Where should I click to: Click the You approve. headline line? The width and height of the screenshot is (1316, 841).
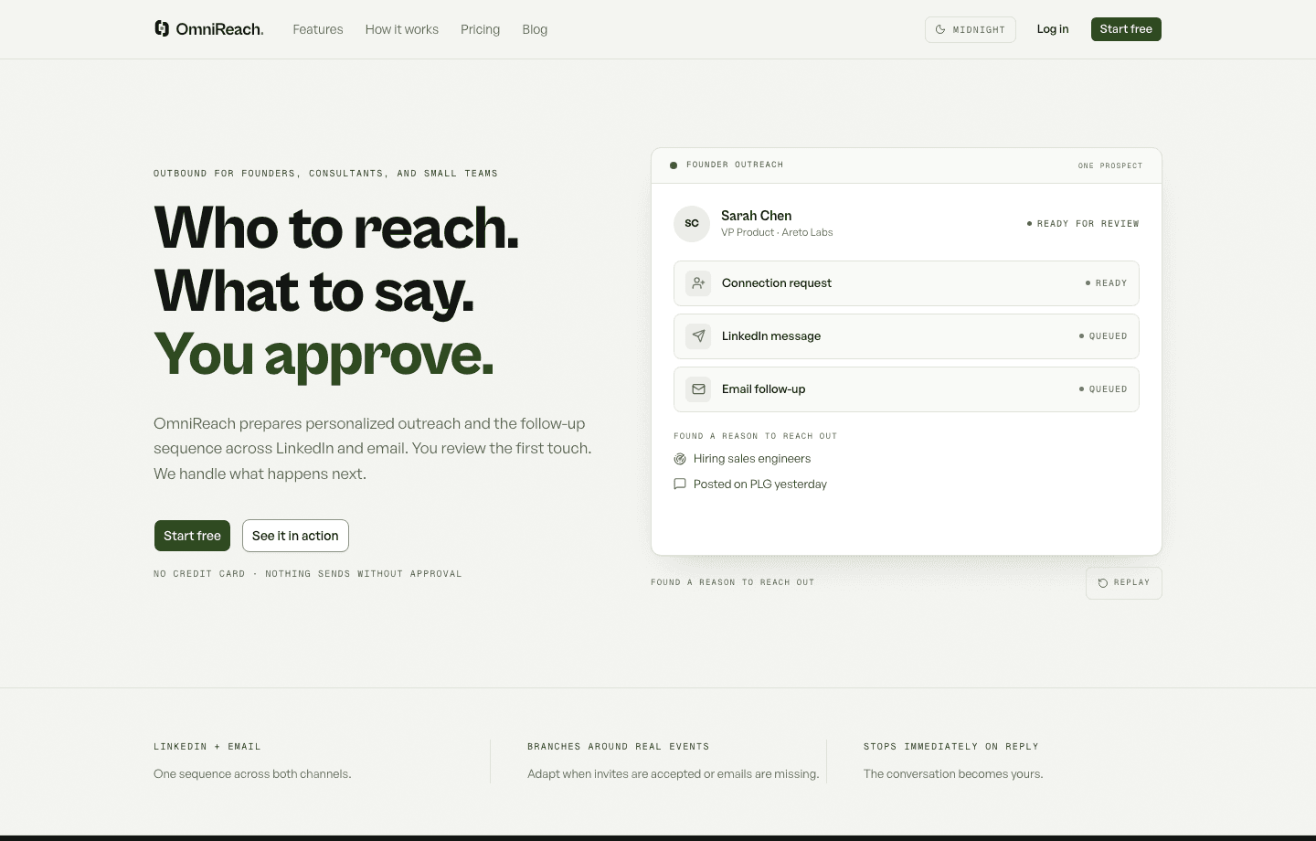point(324,356)
